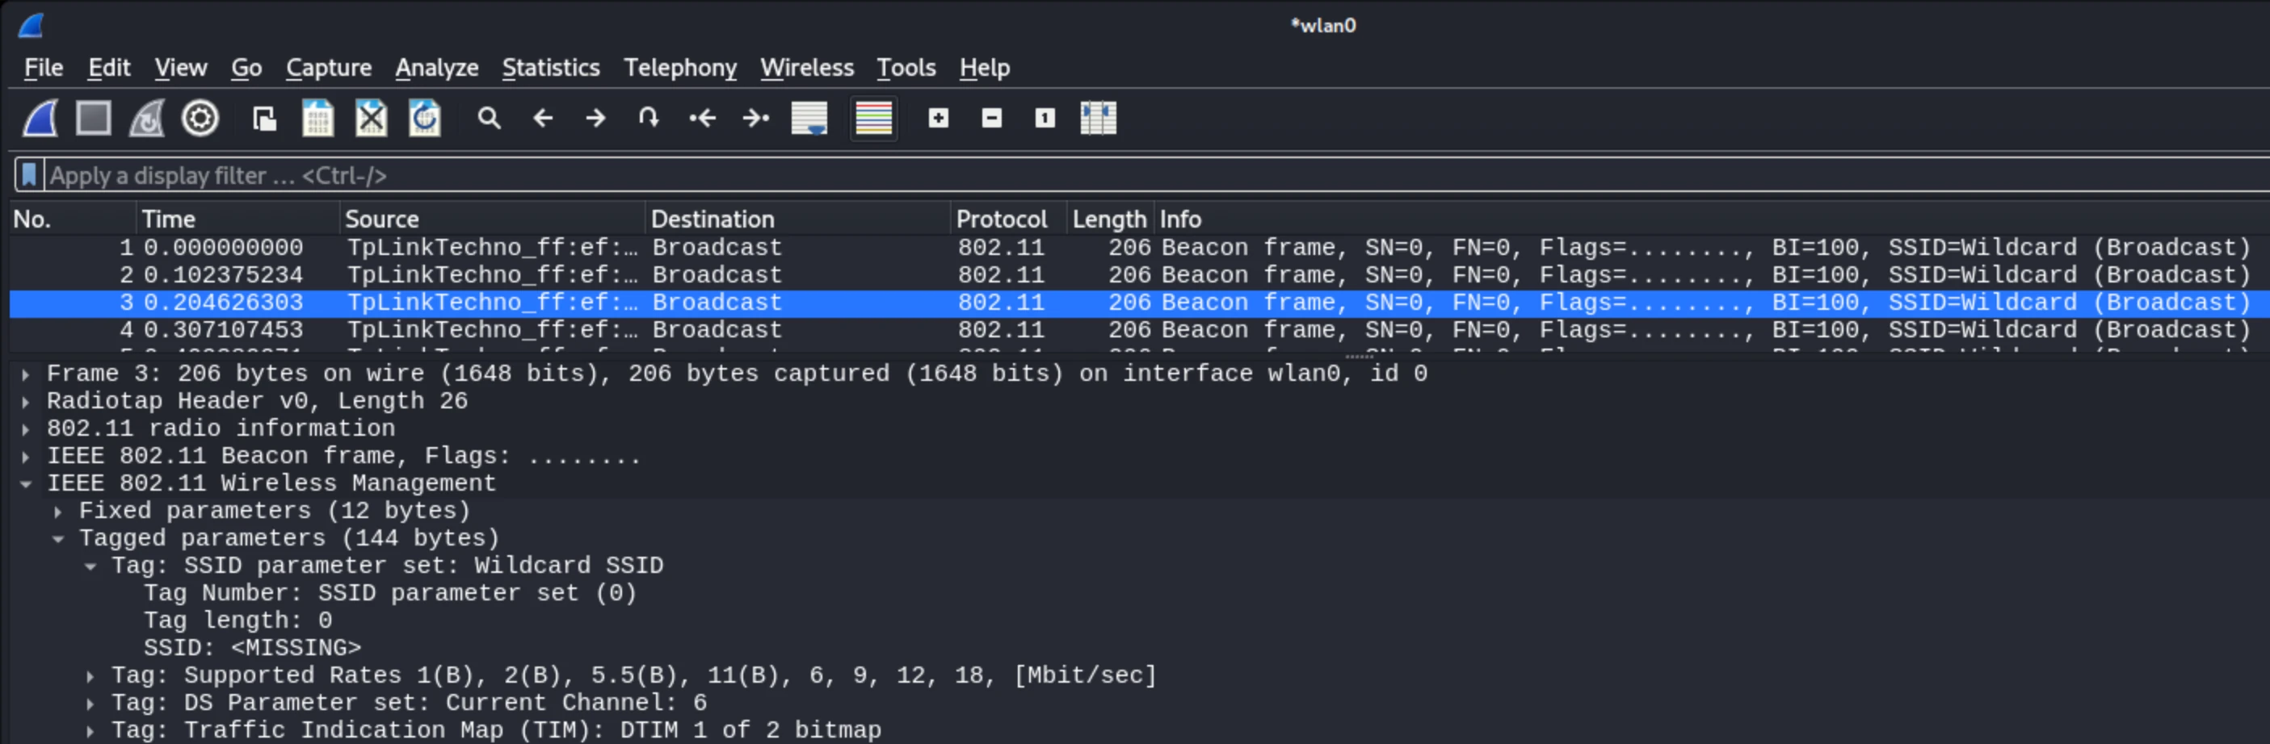Sort by the Destination column header

point(798,219)
